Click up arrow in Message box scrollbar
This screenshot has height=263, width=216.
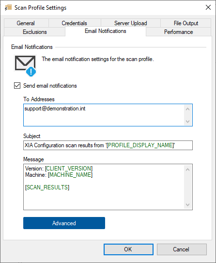click(x=187, y=170)
